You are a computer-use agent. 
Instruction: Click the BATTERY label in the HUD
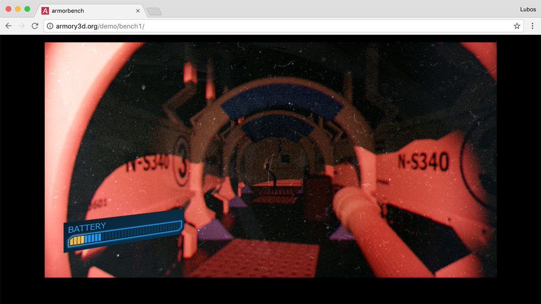[x=87, y=227]
